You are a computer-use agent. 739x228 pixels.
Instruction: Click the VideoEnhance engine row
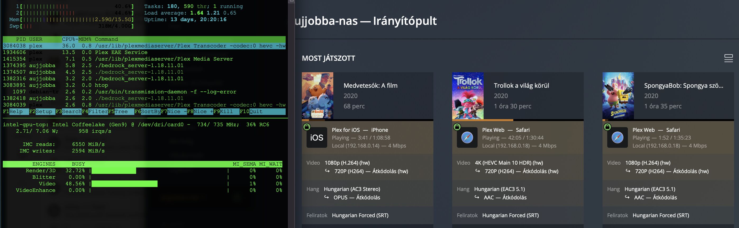point(143,190)
